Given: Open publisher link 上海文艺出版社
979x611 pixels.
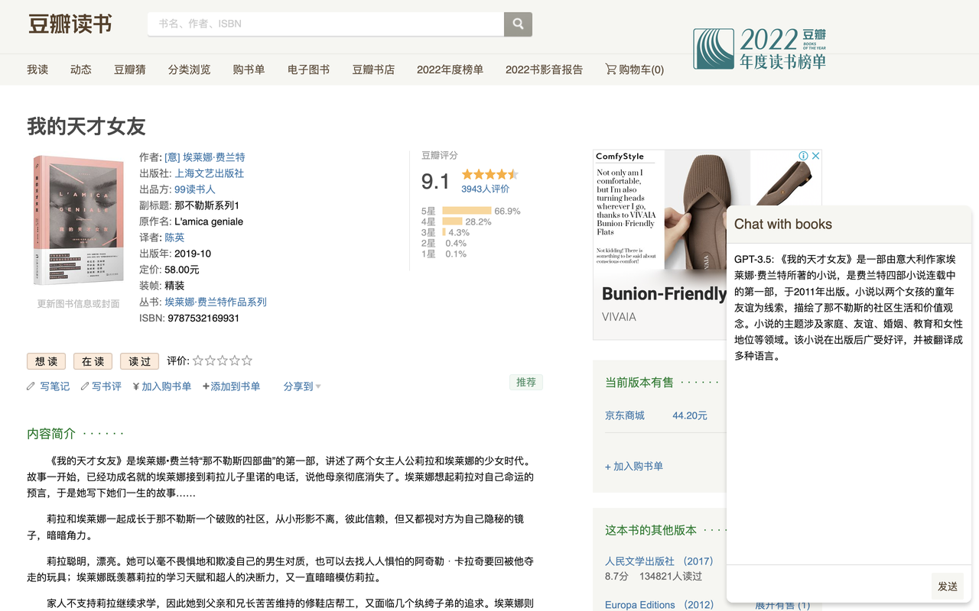Looking at the screenshot, I should tap(209, 173).
